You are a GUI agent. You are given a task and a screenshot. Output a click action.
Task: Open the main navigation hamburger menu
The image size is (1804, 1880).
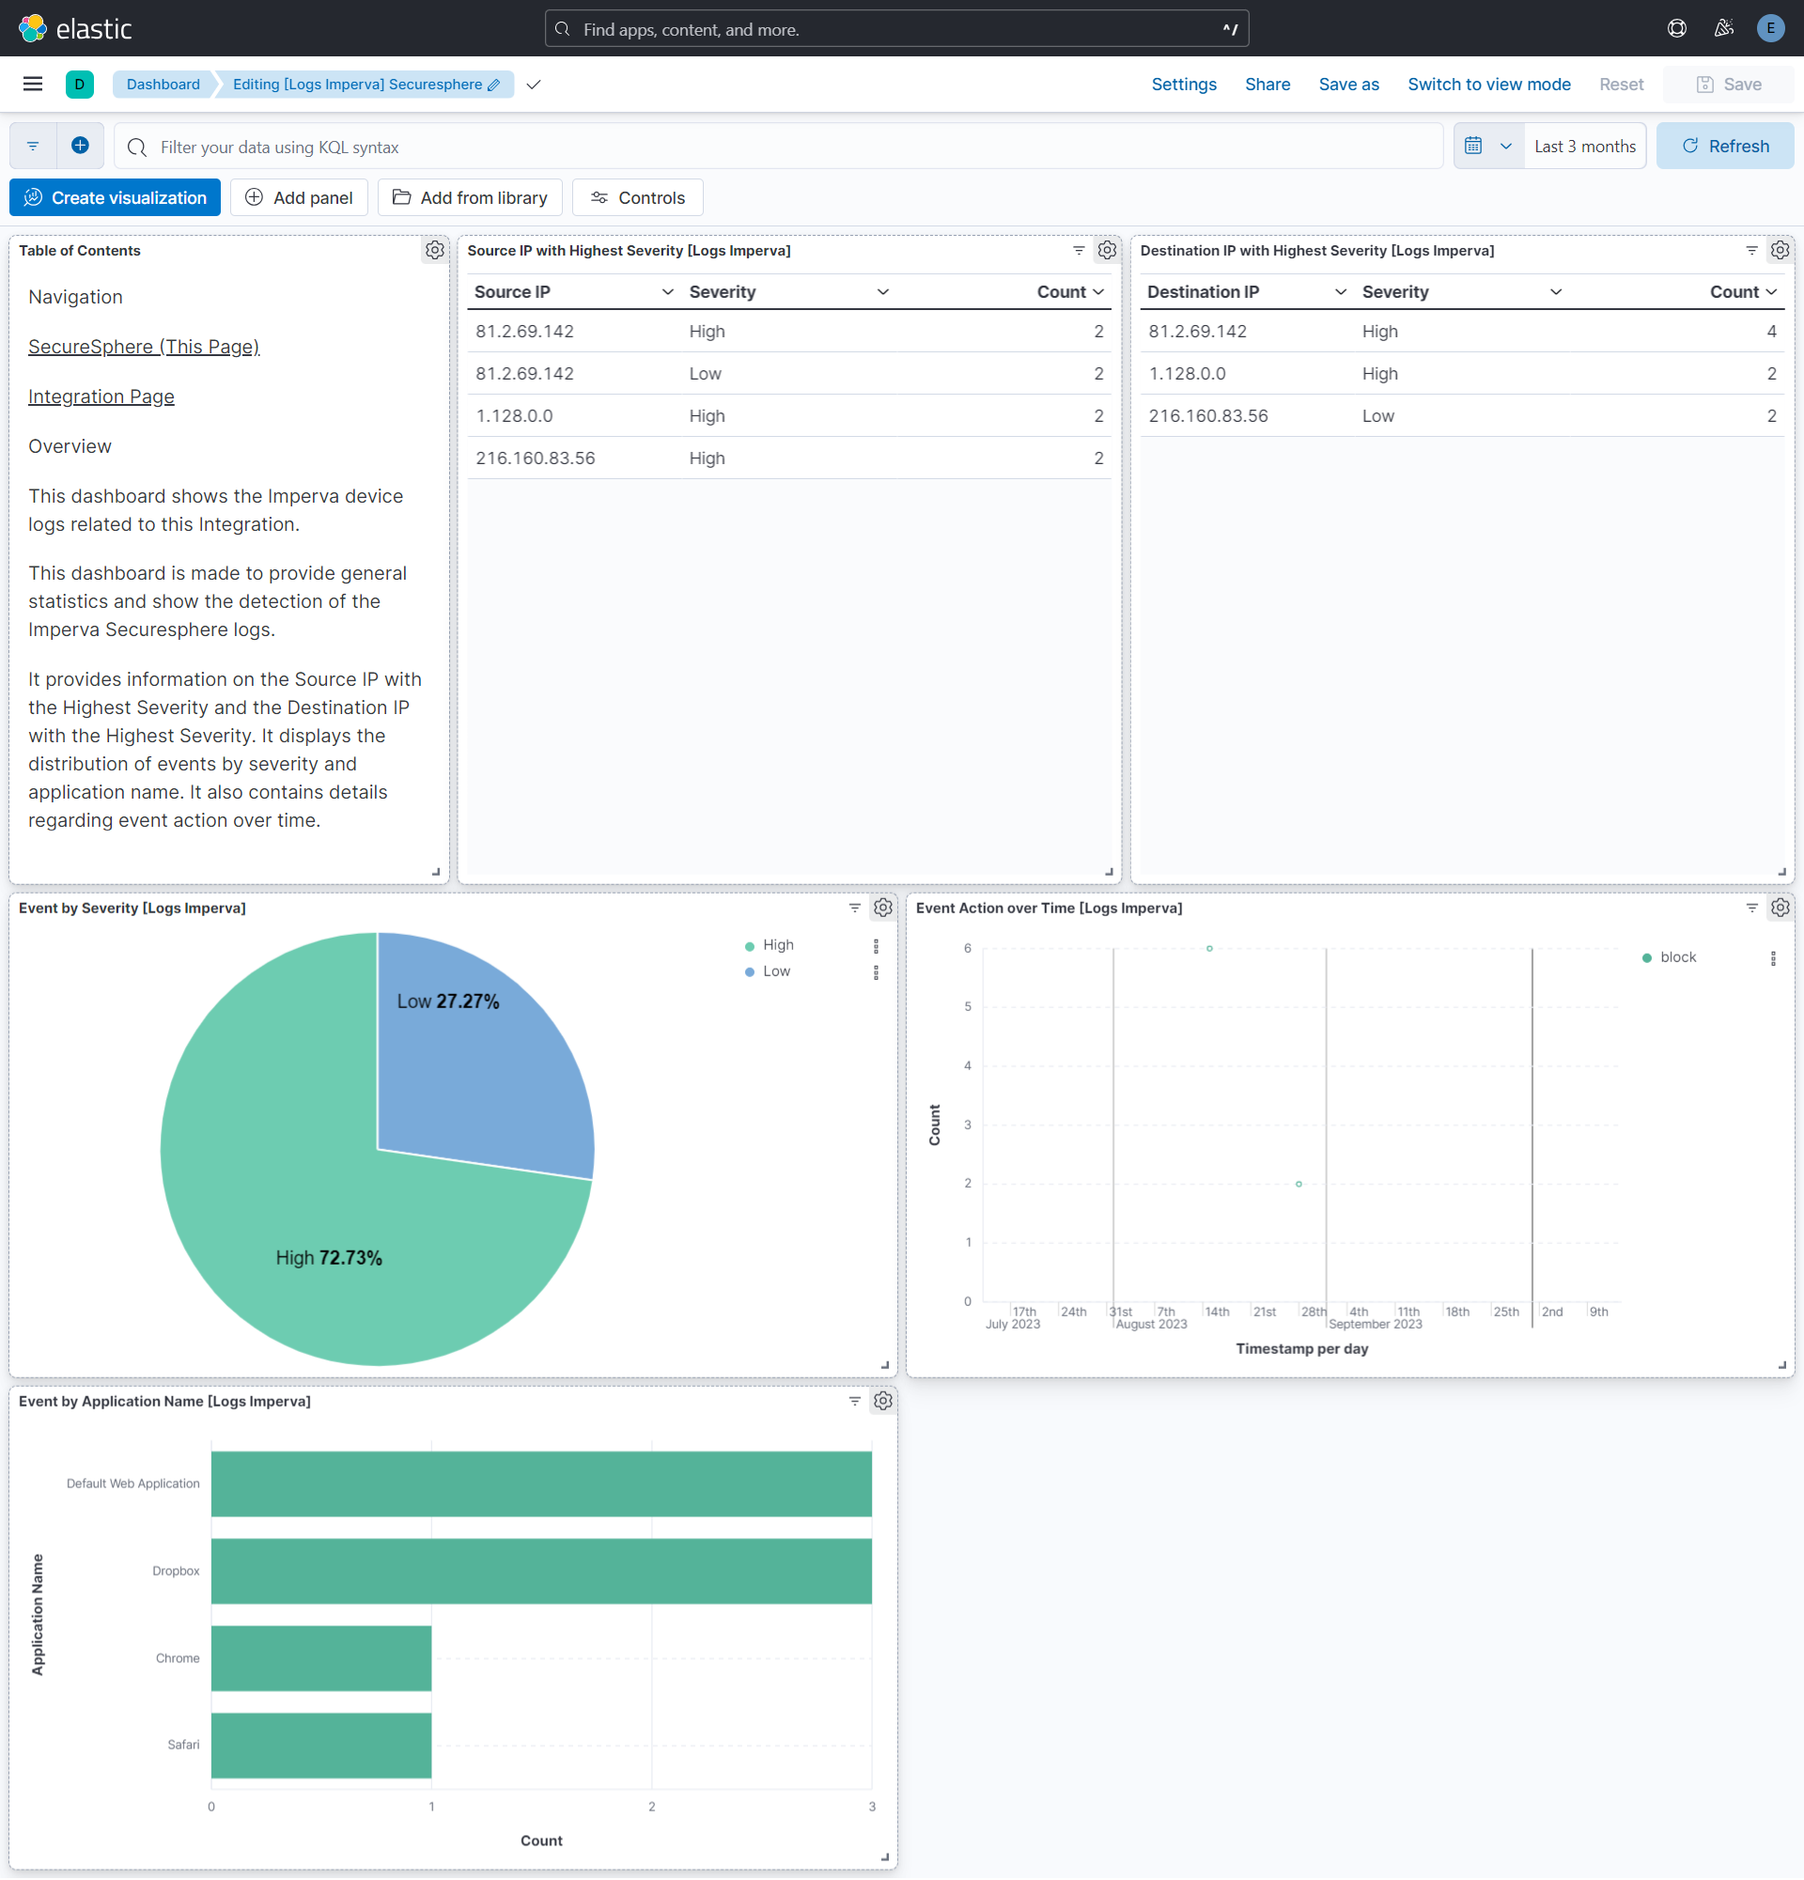pos(32,84)
